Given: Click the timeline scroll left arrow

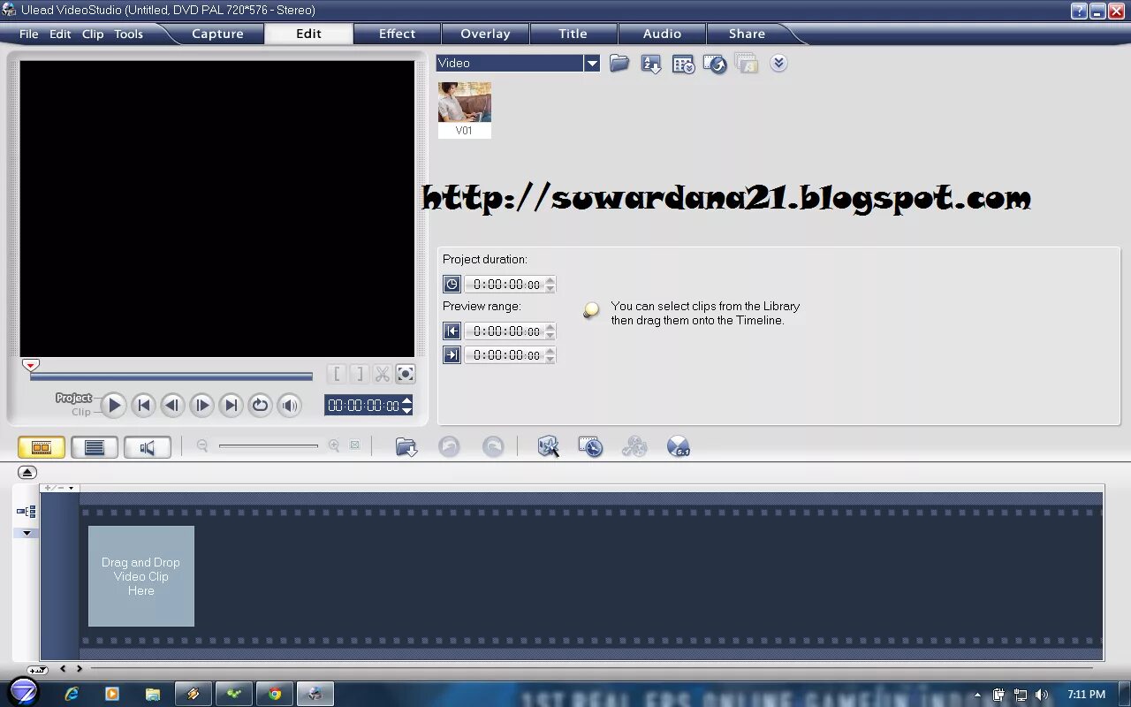Looking at the screenshot, I should click(63, 669).
